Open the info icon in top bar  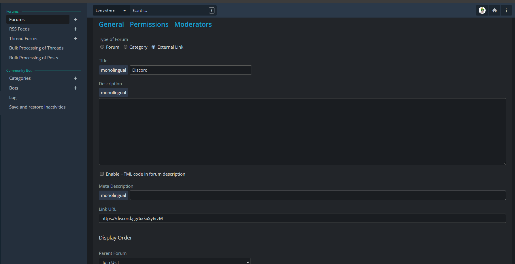pos(506,11)
